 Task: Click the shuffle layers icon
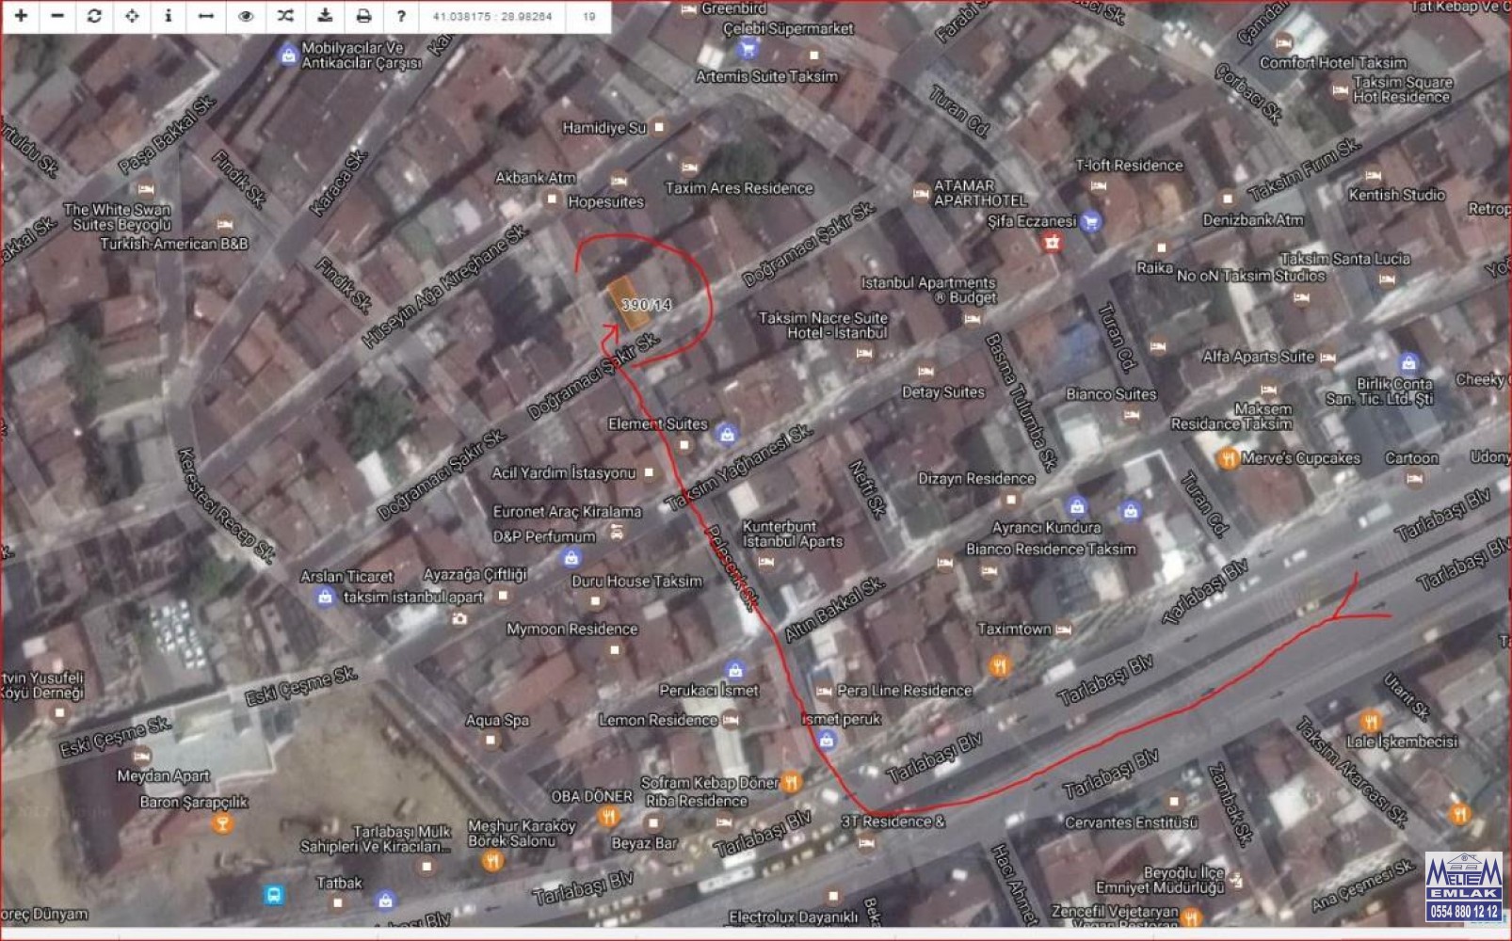point(286,16)
